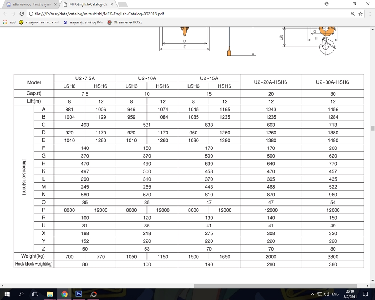Close the MFK-English-Catalog tab

click(112, 4)
